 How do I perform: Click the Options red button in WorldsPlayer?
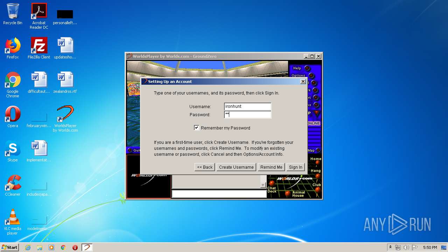(311, 76)
